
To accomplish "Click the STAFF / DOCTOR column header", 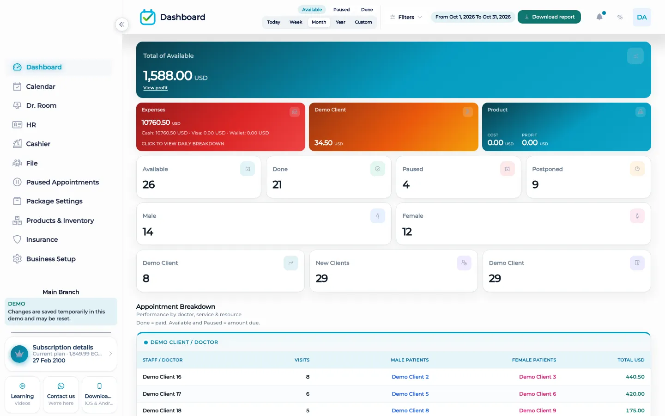I will pyautogui.click(x=163, y=360).
